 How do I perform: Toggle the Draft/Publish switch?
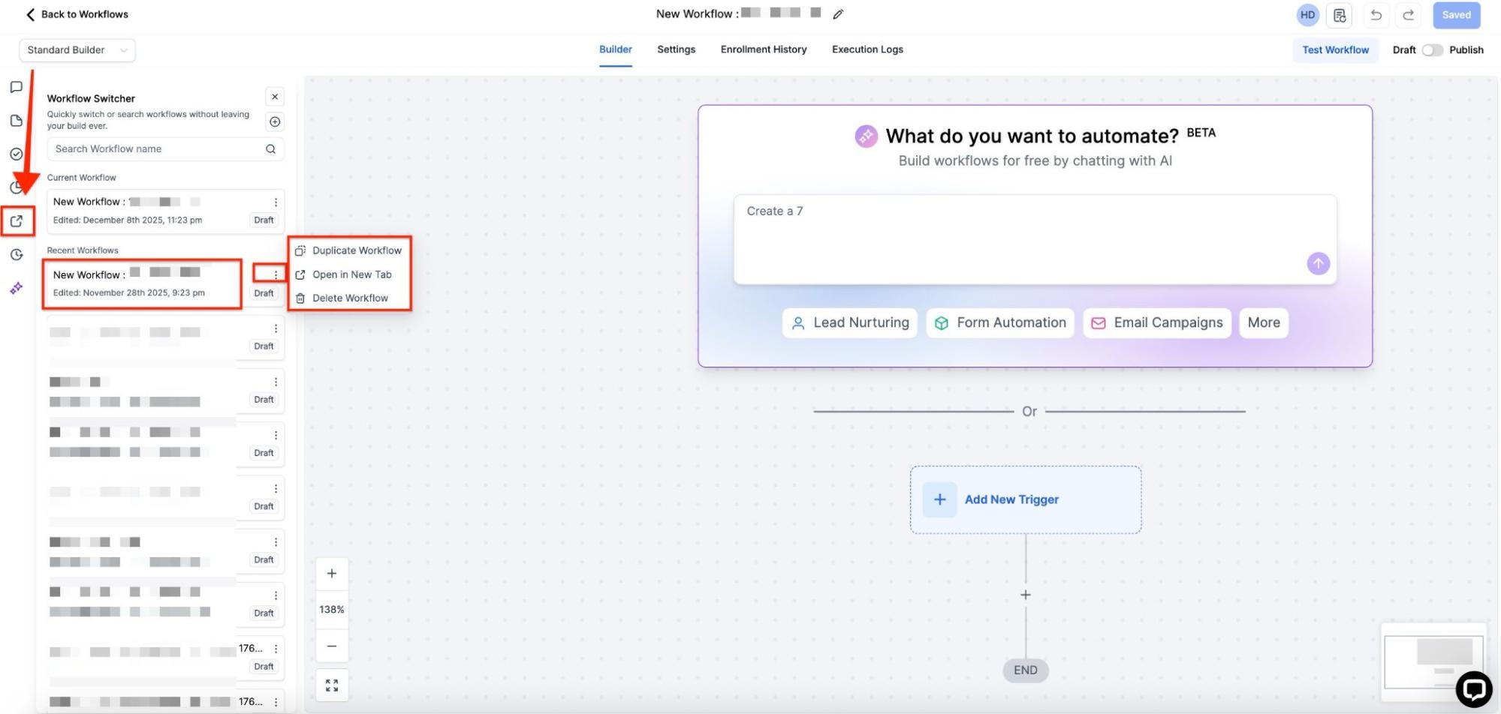pyautogui.click(x=1432, y=50)
